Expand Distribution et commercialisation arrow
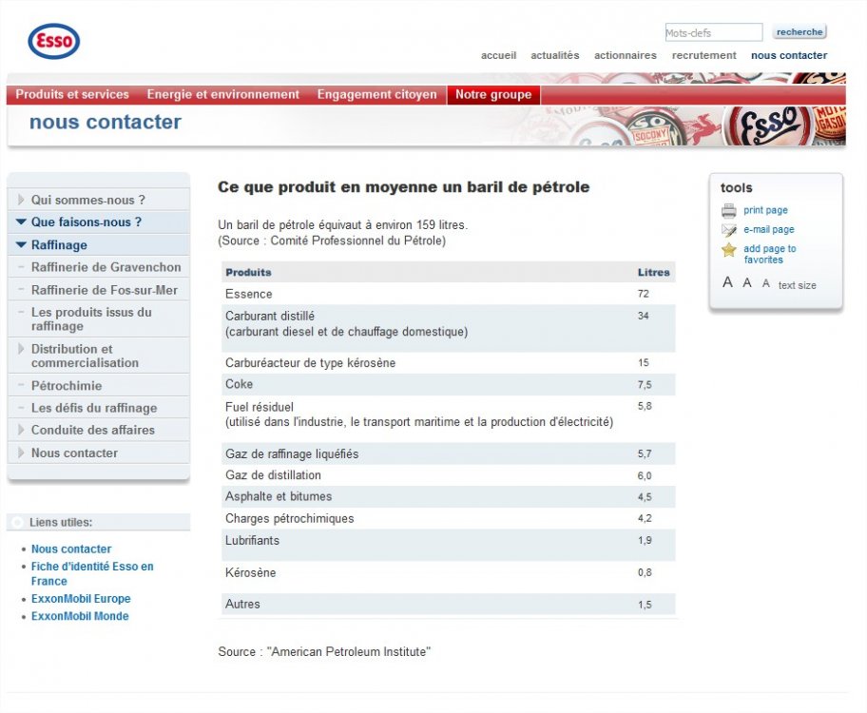 click(21, 349)
